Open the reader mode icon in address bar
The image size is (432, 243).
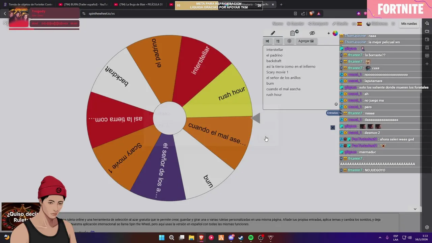pos(295,13)
